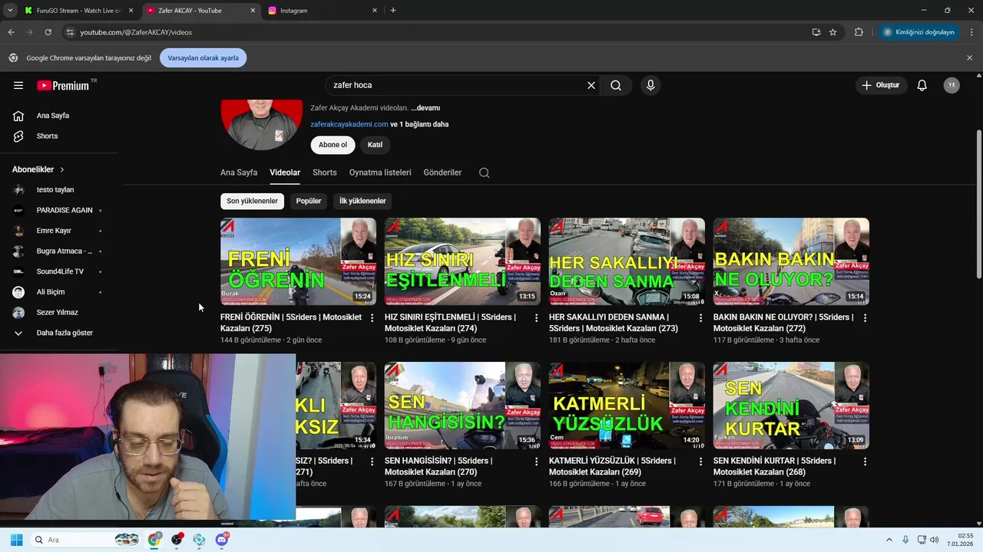Click Abone ol subscribe button
Screen dimensions: 983x552
333,145
